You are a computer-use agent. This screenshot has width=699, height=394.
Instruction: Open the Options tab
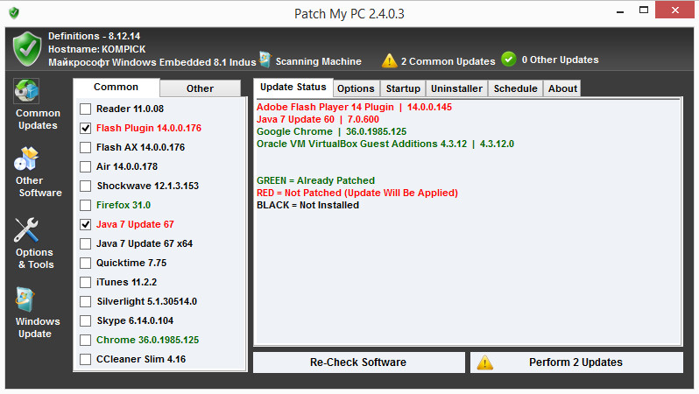(x=356, y=88)
